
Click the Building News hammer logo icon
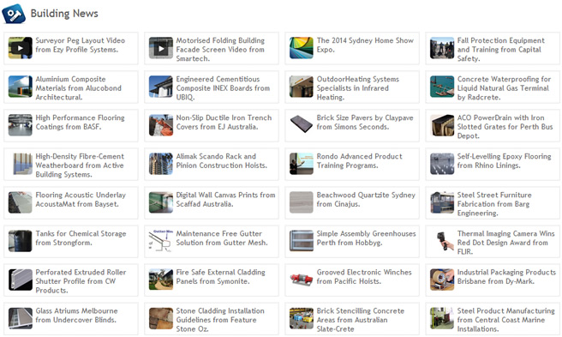pos(14,14)
